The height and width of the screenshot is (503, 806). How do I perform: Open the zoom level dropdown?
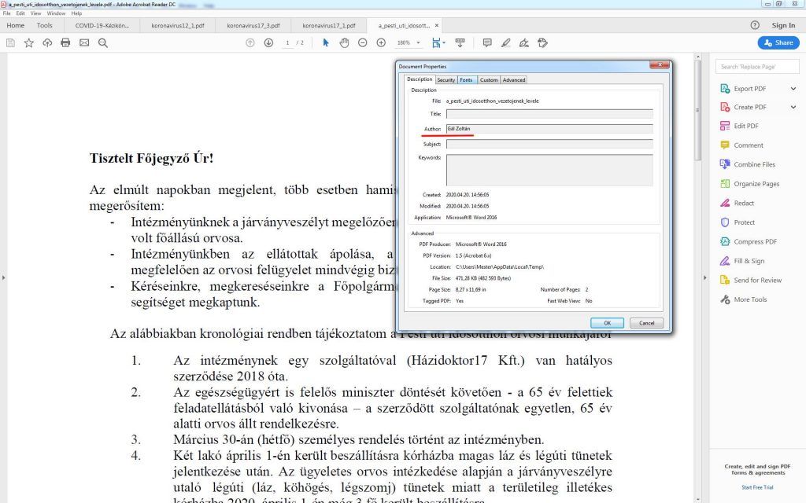pyautogui.click(x=419, y=43)
